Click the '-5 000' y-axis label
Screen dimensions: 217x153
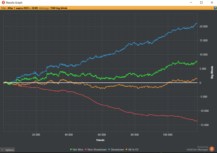coord(203,97)
